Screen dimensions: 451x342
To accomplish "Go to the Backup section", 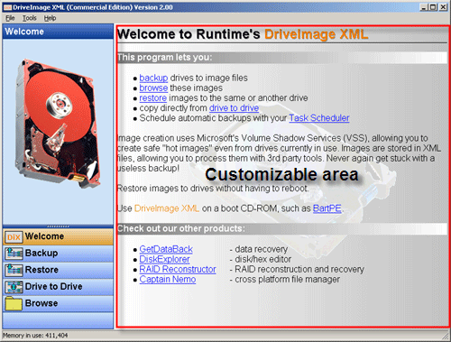I will tap(58, 254).
